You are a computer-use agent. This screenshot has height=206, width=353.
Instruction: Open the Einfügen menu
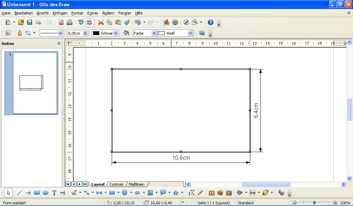(60, 13)
